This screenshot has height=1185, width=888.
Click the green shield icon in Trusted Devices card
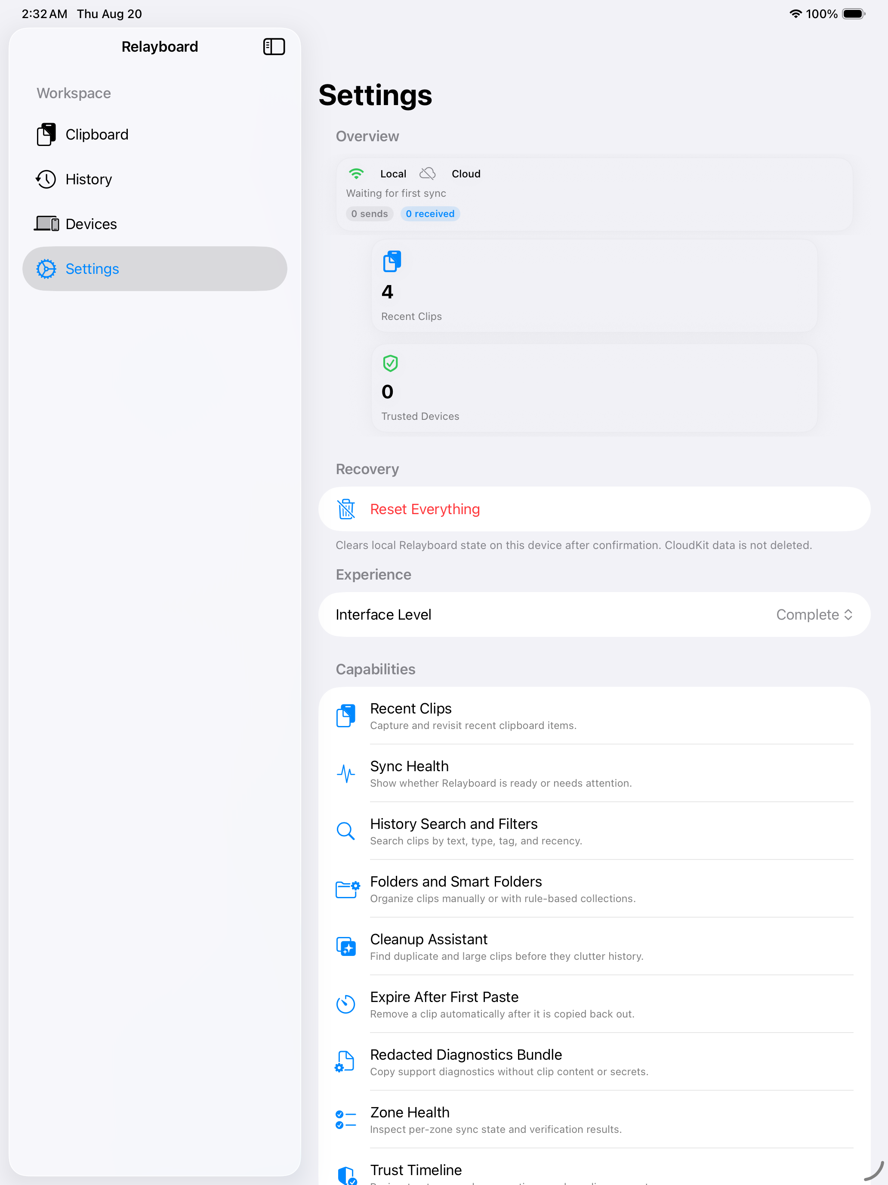391,363
